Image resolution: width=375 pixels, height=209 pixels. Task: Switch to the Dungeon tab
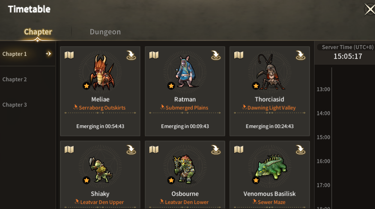[105, 32]
